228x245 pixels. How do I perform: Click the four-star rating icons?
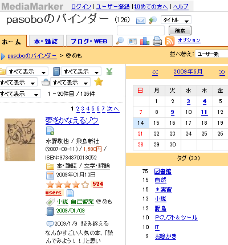pos(67,185)
